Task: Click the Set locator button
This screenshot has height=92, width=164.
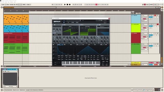Action: pyautogui.click(x=133, y=12)
